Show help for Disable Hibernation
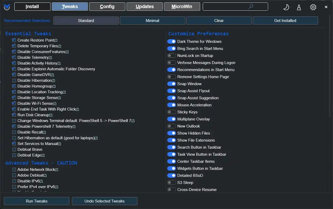Screen dimensions: 333x209 coord(53,80)
